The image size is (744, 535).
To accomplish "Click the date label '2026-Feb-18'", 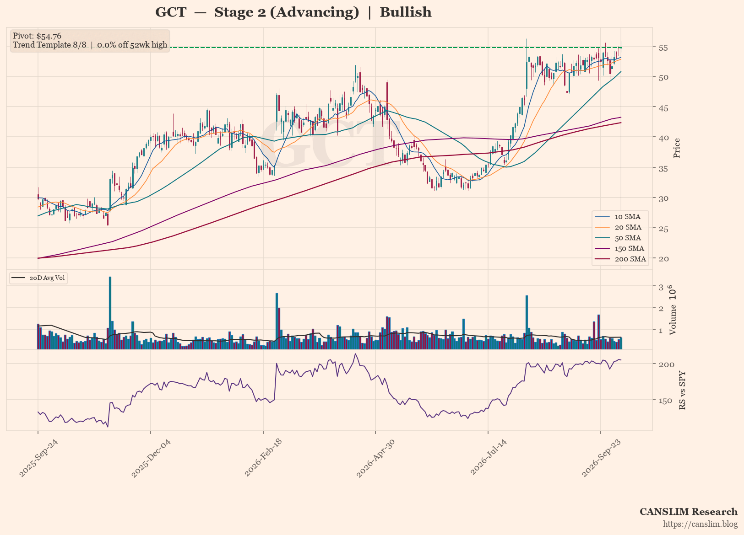I will pyautogui.click(x=263, y=458).
